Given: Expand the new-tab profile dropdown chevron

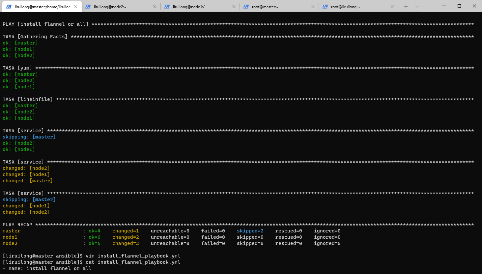Looking at the screenshot, I should (x=417, y=7).
